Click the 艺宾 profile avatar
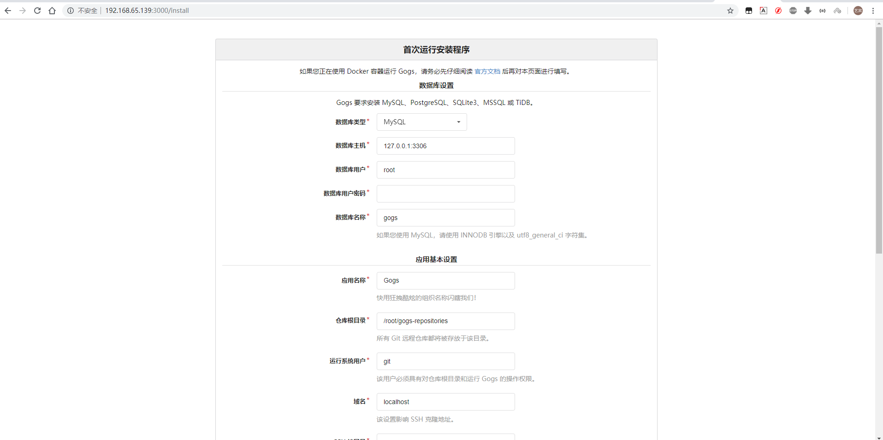The height and width of the screenshot is (440, 883). click(858, 10)
